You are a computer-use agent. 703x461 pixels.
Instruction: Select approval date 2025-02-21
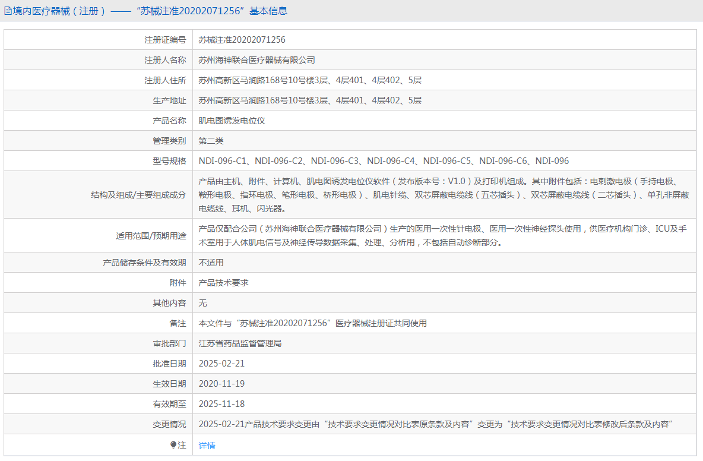[221, 364]
